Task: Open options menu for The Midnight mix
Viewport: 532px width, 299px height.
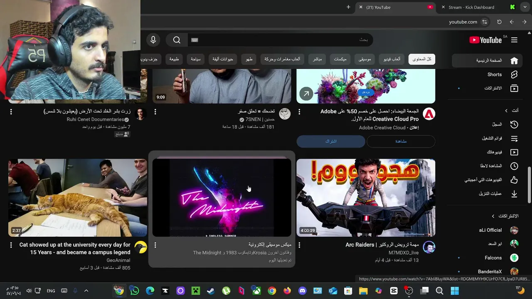Action: (155, 245)
